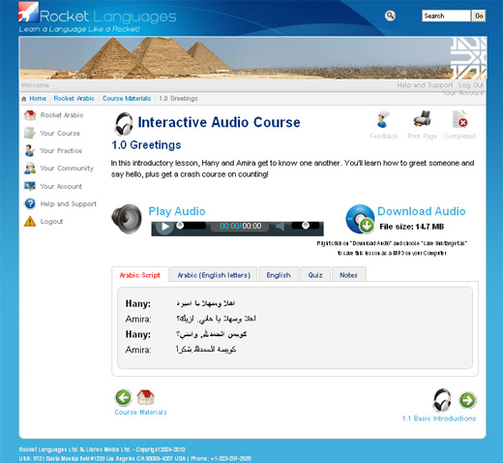Viewport: 503px width, 463px height.
Task: Click Your Account link under Log Out
Action: (462, 93)
